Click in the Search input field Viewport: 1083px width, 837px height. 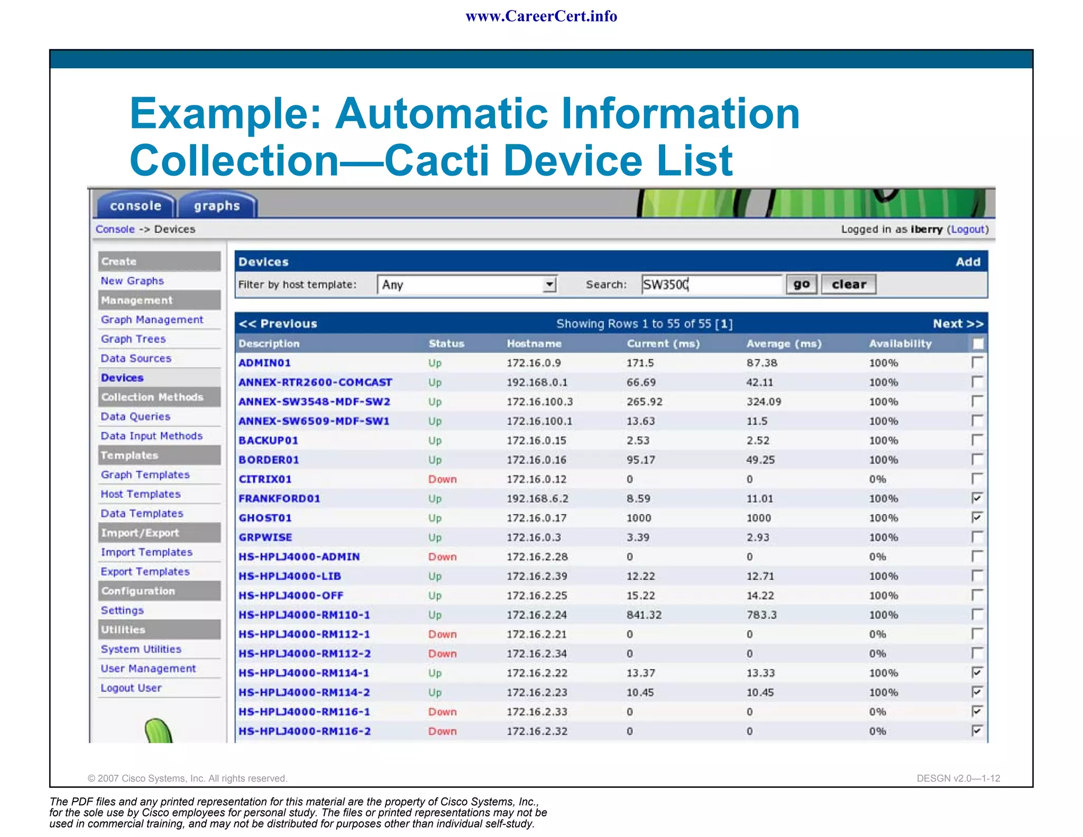pyautogui.click(x=711, y=285)
